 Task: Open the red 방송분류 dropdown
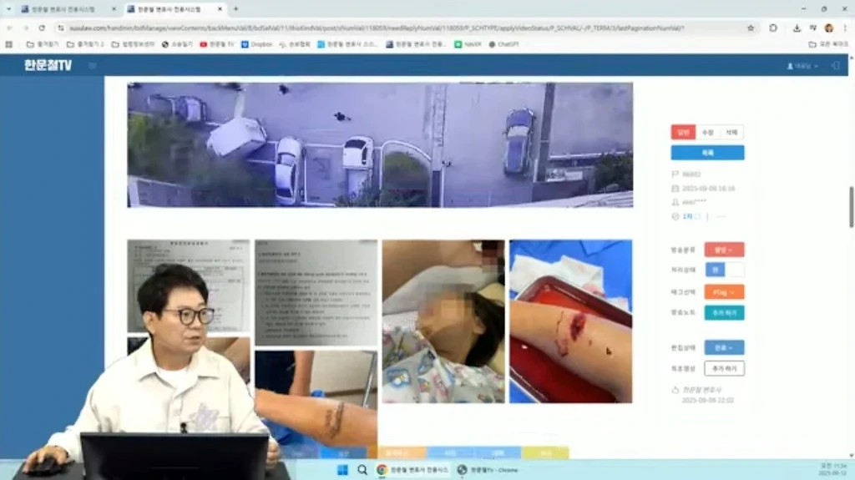724,250
